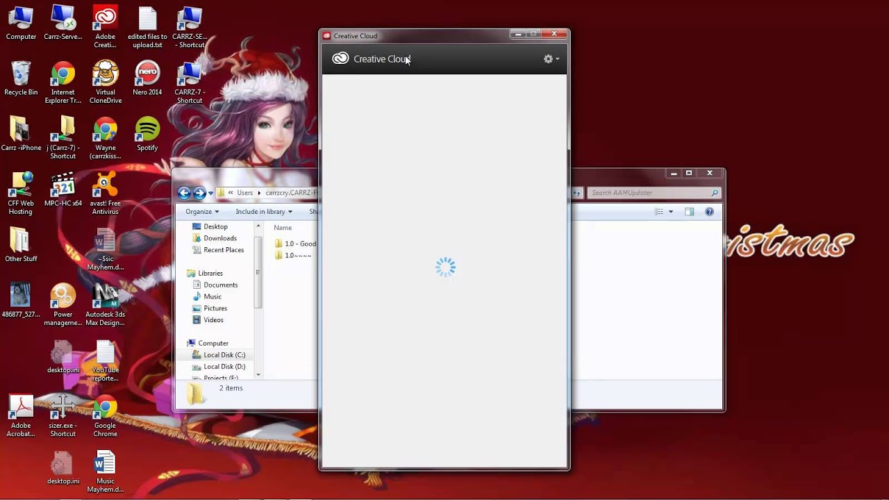Open the CARRZ-SE... shortcut icon
The height and width of the screenshot is (500, 889).
coord(190,27)
